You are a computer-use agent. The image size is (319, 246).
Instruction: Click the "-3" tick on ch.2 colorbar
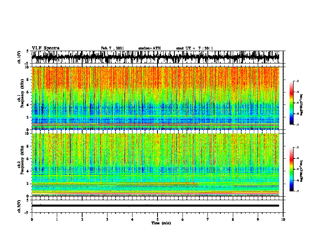tap(297, 148)
